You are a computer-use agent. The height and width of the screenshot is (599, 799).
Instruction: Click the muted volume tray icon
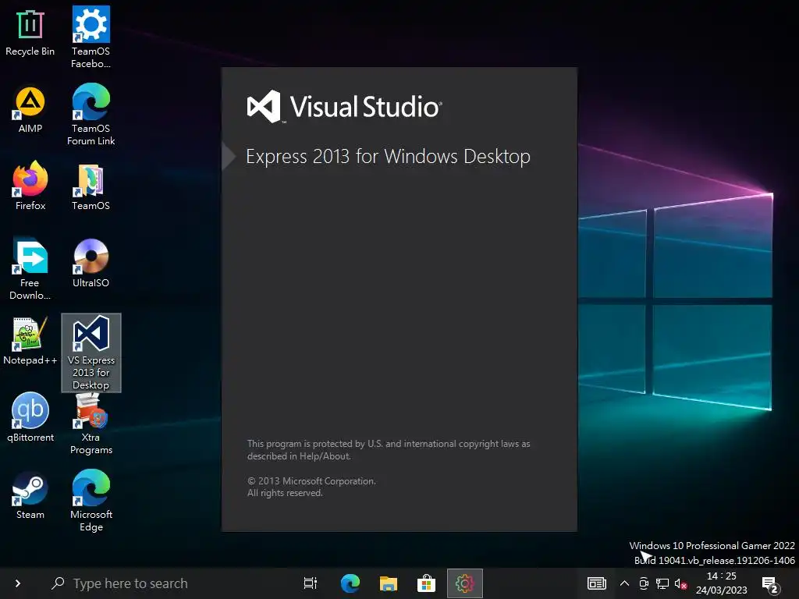(x=680, y=583)
